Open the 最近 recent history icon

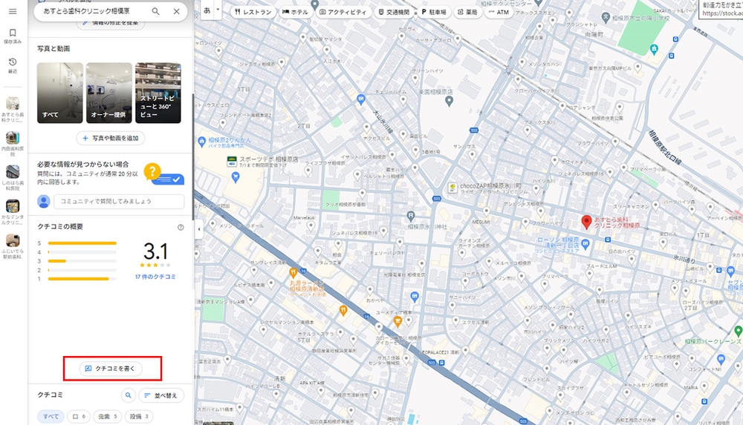tap(13, 65)
